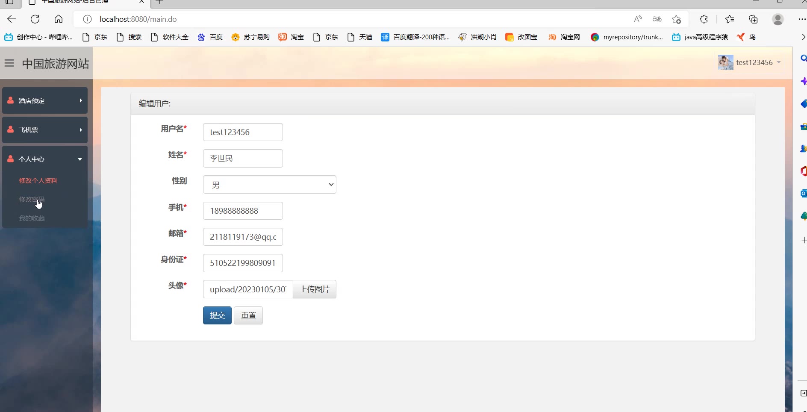Viewport: 807px width, 412px height.
Task: Focus the 头像 upload path field
Action: [x=248, y=289]
